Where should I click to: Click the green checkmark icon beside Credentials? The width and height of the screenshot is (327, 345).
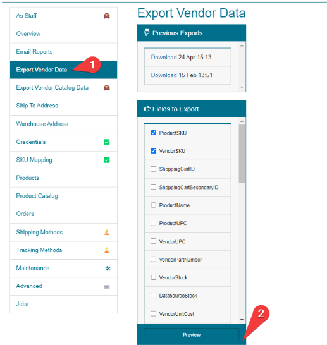click(x=107, y=142)
